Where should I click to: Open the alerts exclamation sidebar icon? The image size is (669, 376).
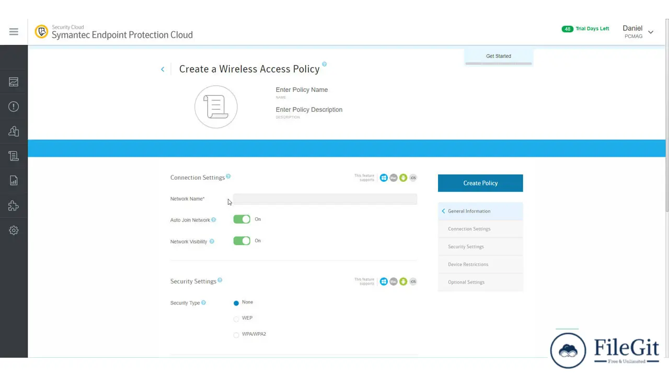pyautogui.click(x=14, y=107)
